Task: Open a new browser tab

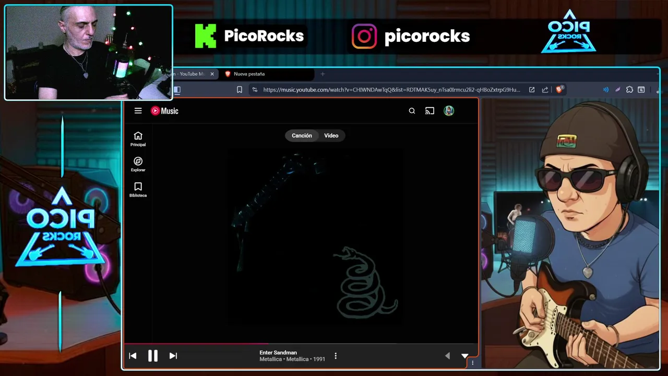Action: point(323,74)
